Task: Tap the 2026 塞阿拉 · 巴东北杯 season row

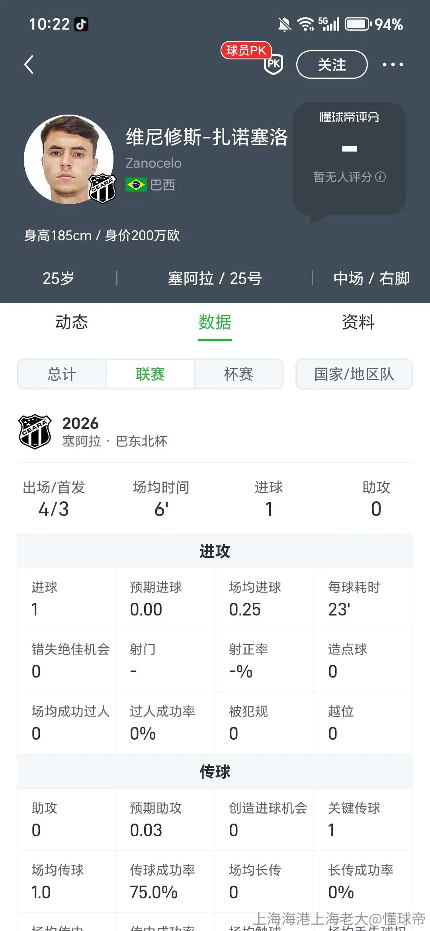Action: pyautogui.click(x=215, y=432)
